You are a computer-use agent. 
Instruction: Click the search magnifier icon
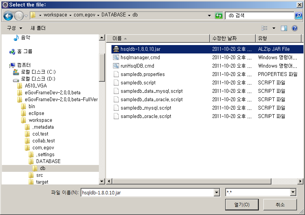(x=299, y=16)
